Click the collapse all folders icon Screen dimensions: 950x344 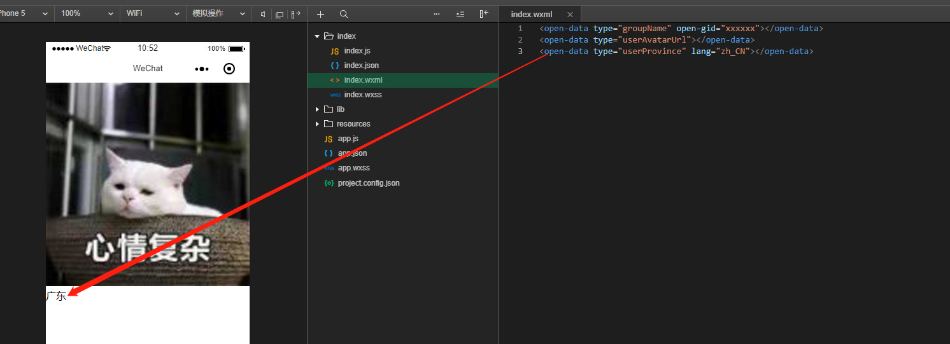pos(460,14)
